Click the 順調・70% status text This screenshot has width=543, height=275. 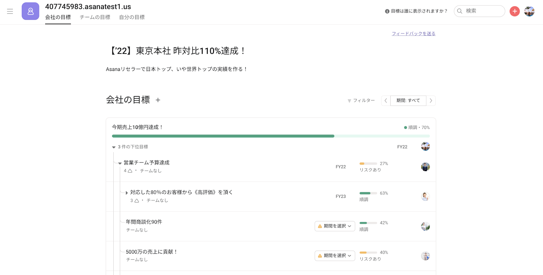[x=419, y=128]
